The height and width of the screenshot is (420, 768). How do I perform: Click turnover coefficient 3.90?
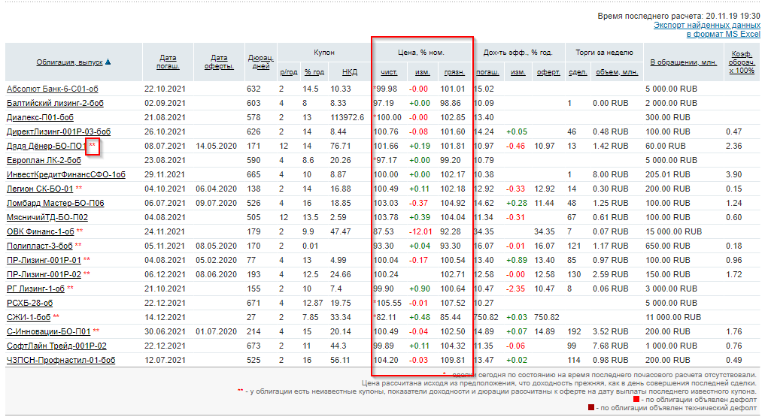[x=734, y=174]
